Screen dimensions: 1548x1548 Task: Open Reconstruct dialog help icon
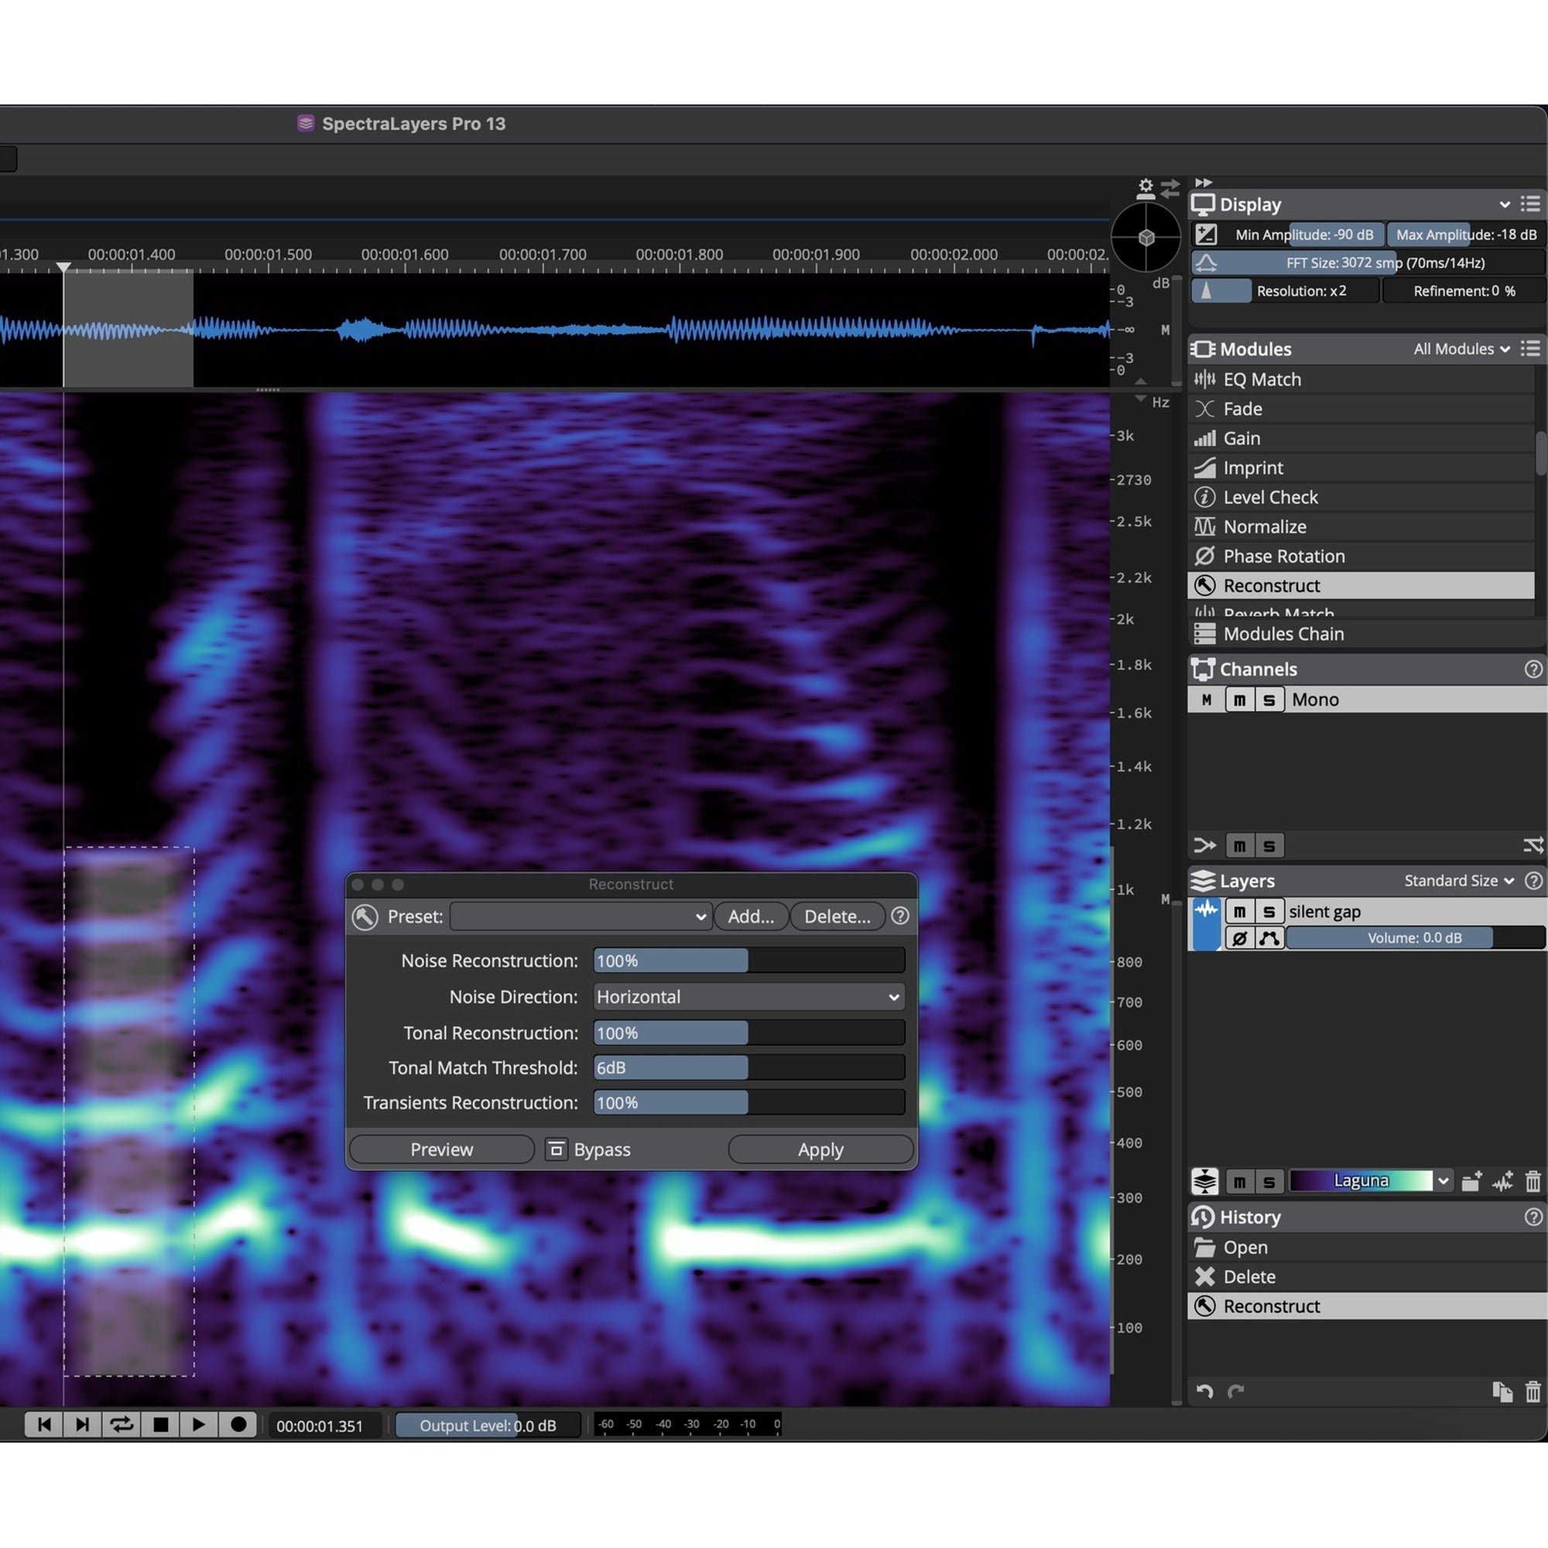[x=900, y=916]
